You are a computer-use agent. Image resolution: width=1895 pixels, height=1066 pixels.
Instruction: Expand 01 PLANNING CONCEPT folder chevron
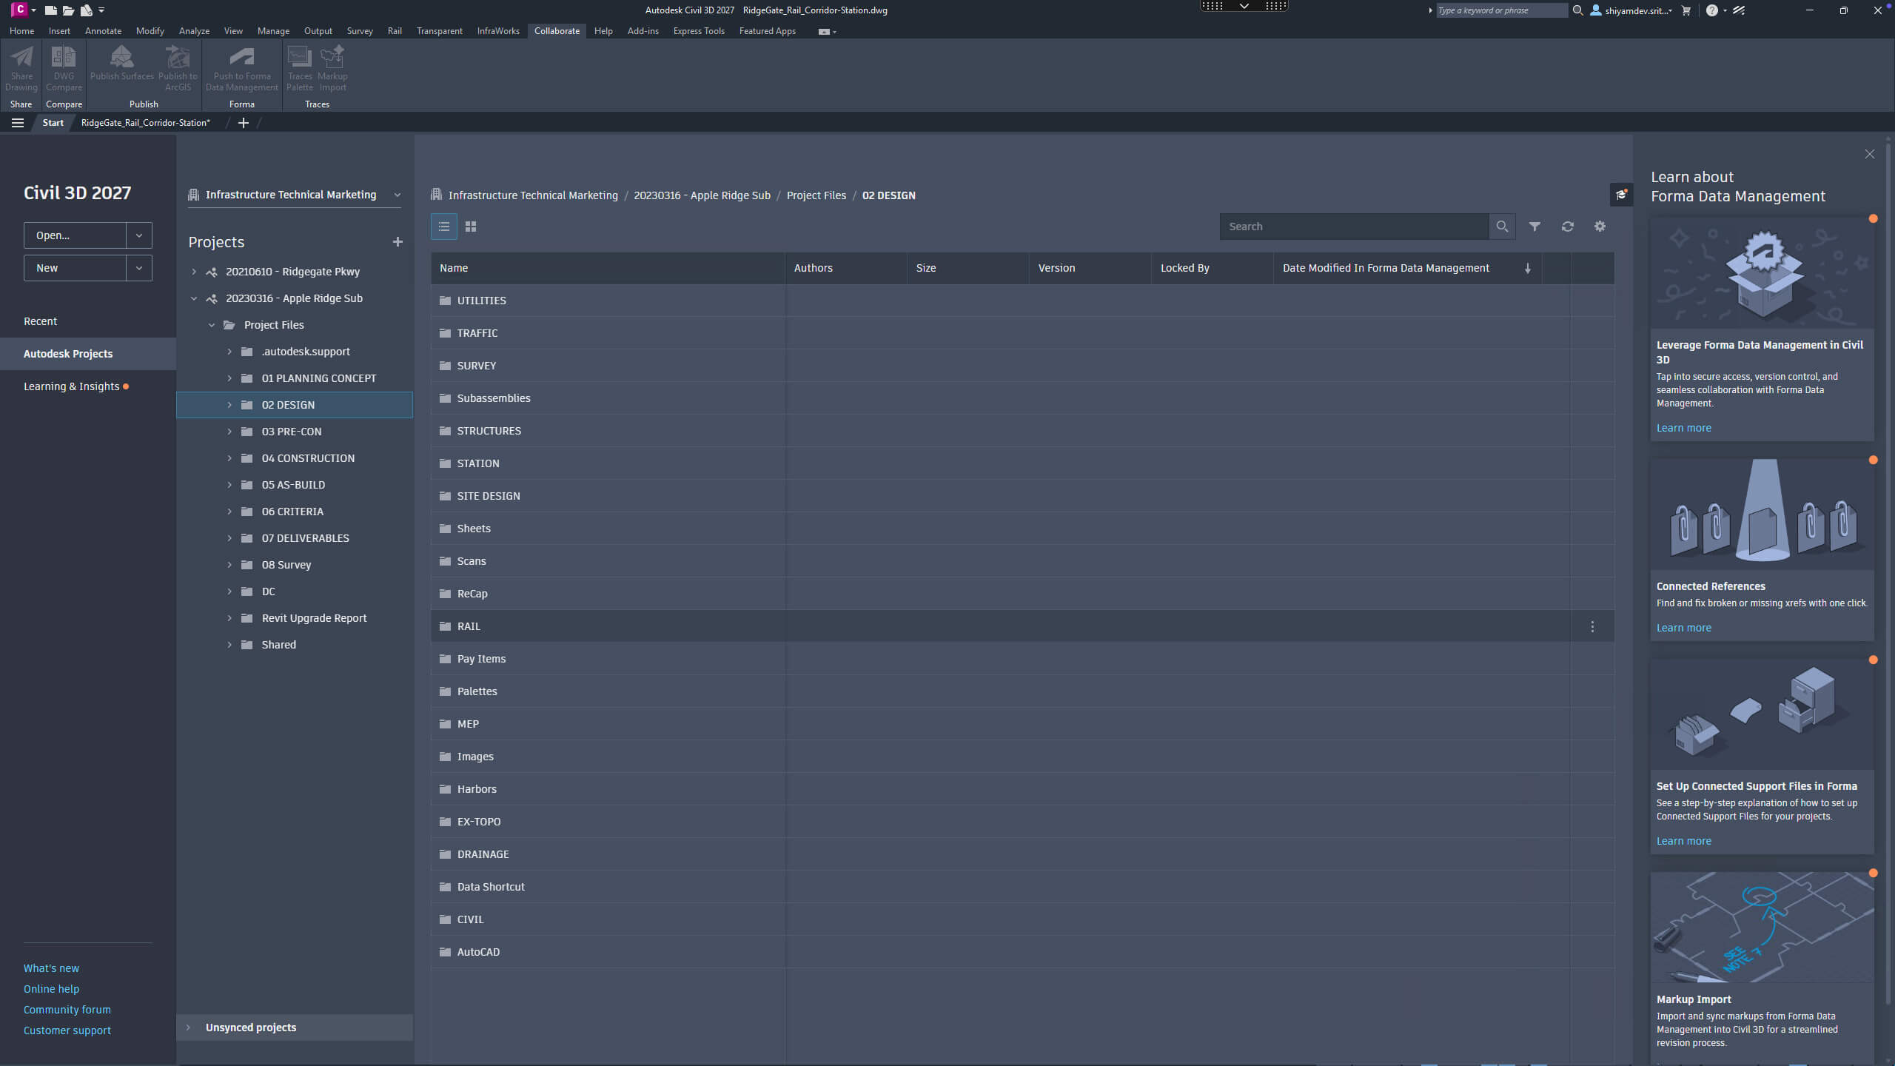click(x=229, y=378)
